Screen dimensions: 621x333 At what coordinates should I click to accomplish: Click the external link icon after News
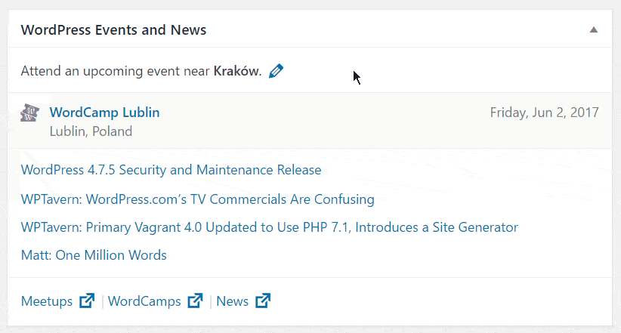[263, 301]
